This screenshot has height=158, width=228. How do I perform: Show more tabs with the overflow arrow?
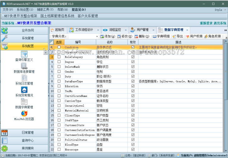[x=225, y=30]
